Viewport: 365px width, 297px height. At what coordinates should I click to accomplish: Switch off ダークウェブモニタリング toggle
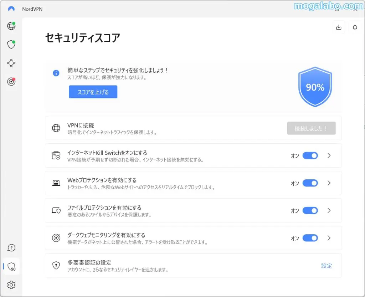pos(310,238)
